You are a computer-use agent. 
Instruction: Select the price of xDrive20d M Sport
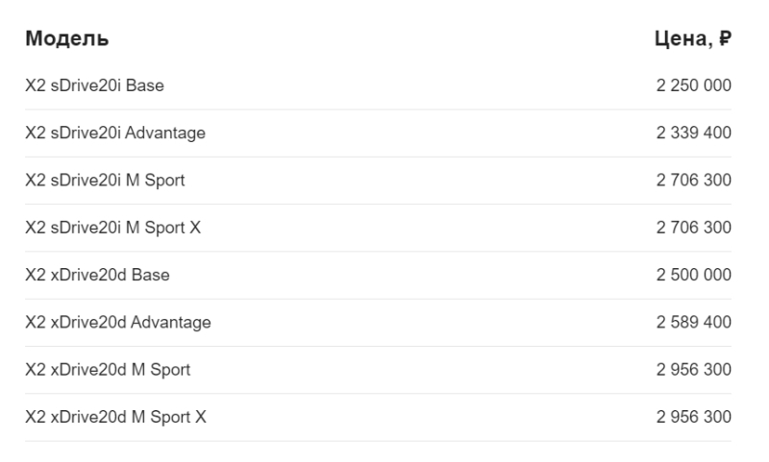pos(694,370)
